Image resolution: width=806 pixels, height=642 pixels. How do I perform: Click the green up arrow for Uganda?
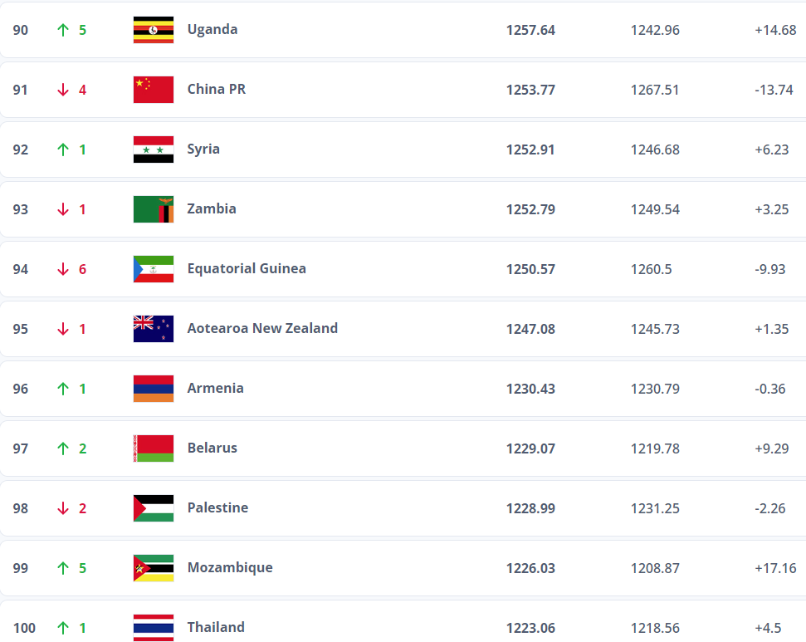(63, 30)
